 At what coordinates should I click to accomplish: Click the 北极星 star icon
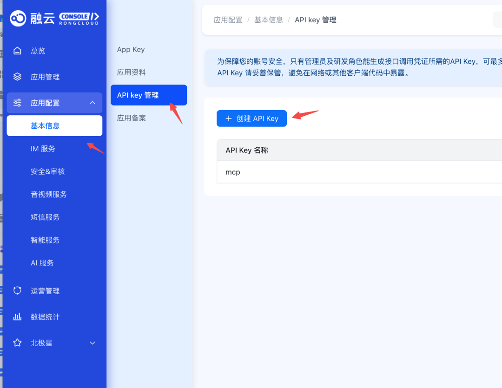[x=17, y=343]
